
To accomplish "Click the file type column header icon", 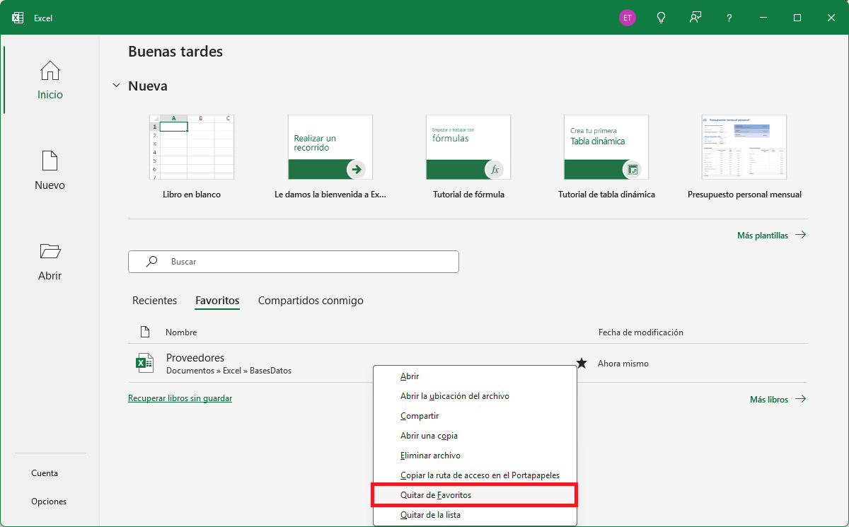I will [x=145, y=332].
